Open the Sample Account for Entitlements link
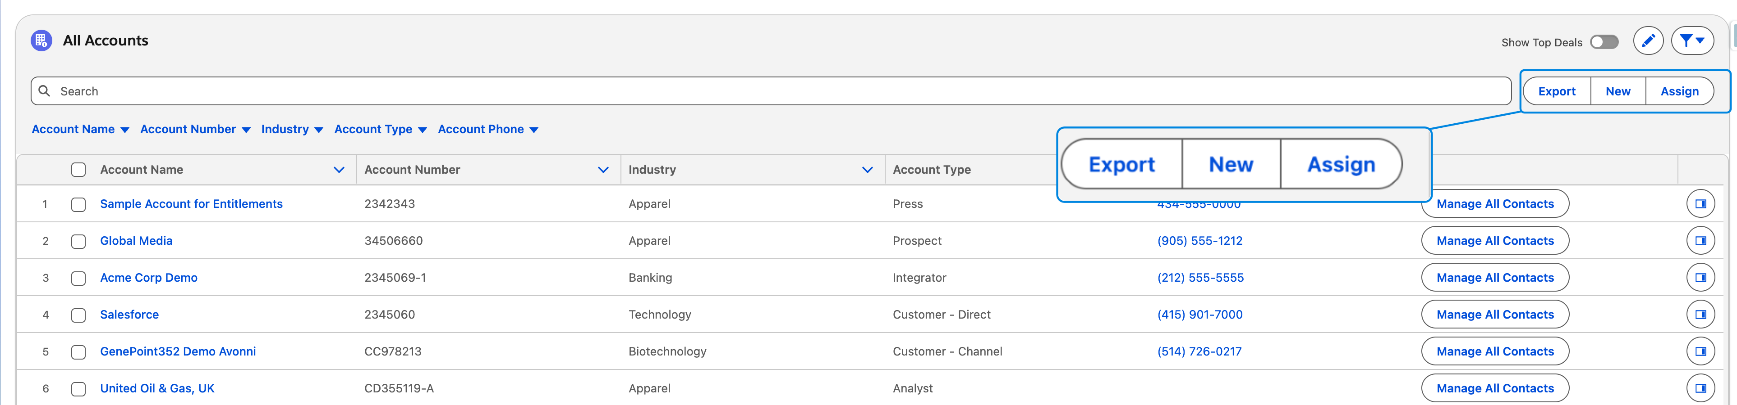This screenshot has height=405, width=1737. click(192, 204)
